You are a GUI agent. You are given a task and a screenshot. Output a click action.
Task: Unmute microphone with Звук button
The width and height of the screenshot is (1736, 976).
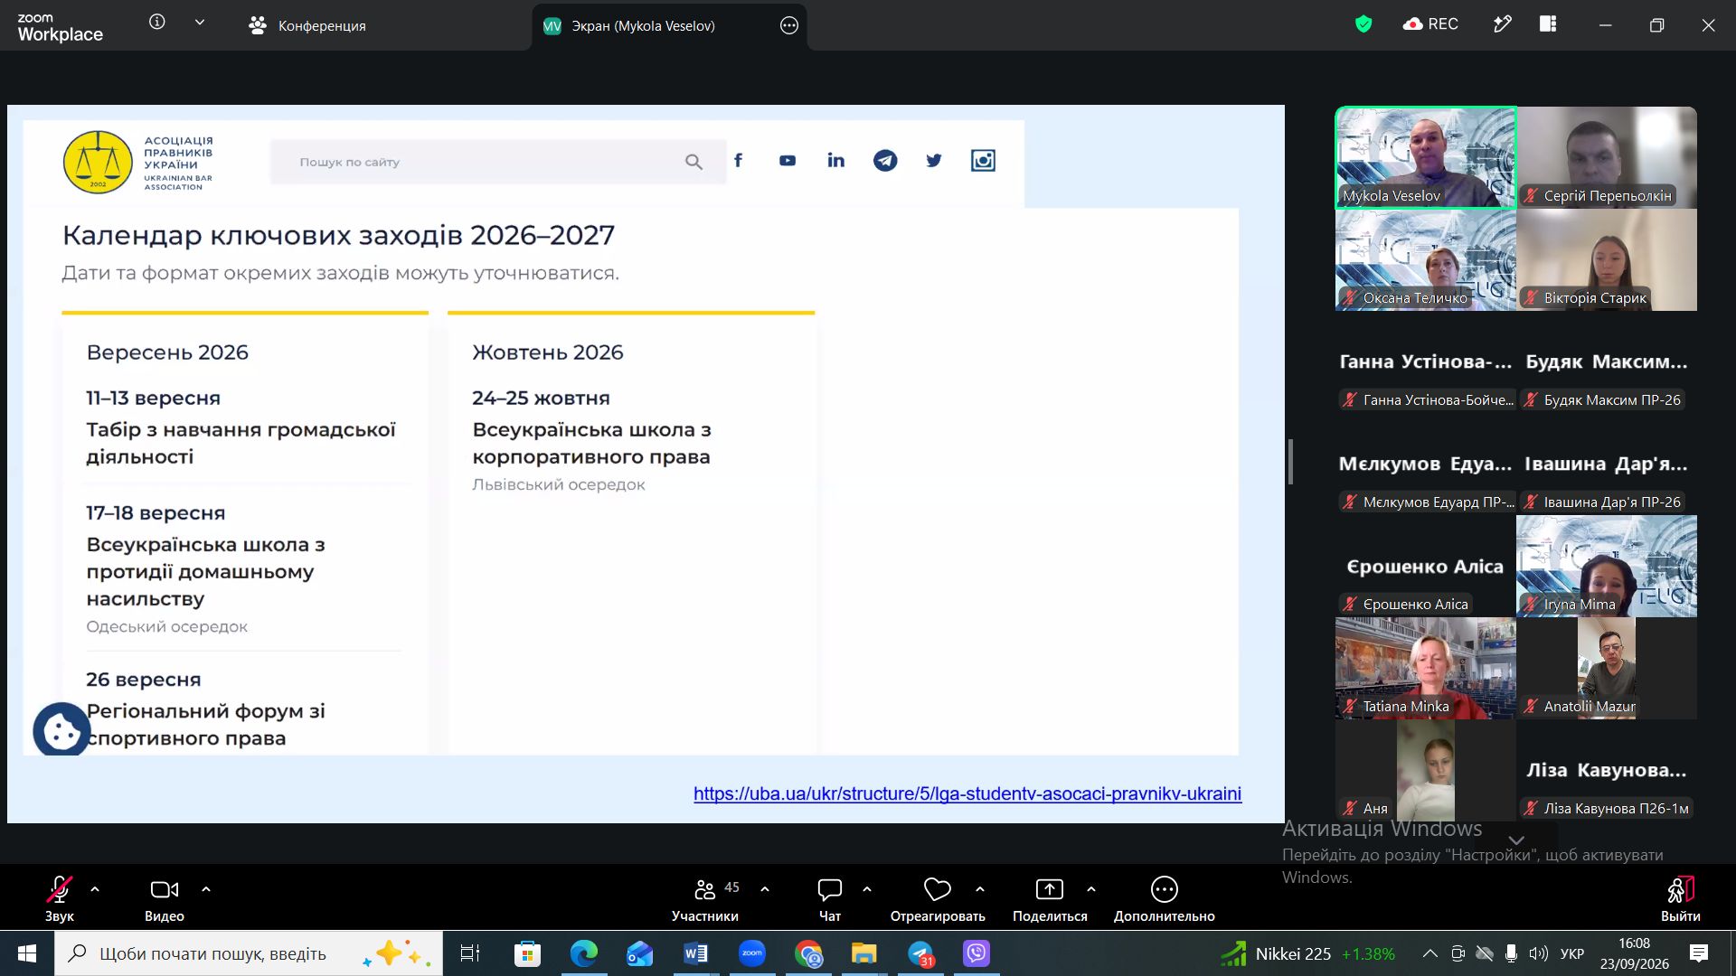point(60,898)
